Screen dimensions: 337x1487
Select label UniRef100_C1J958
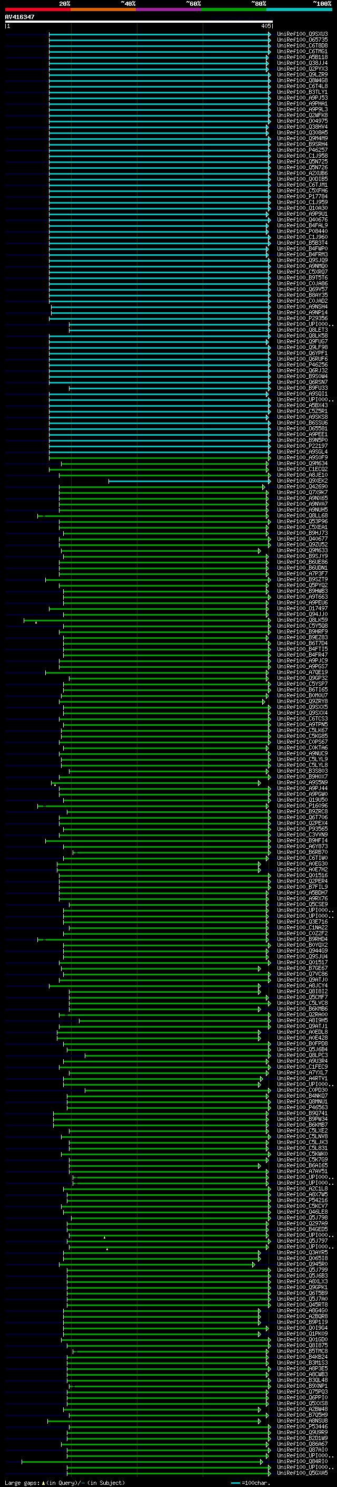302,156
